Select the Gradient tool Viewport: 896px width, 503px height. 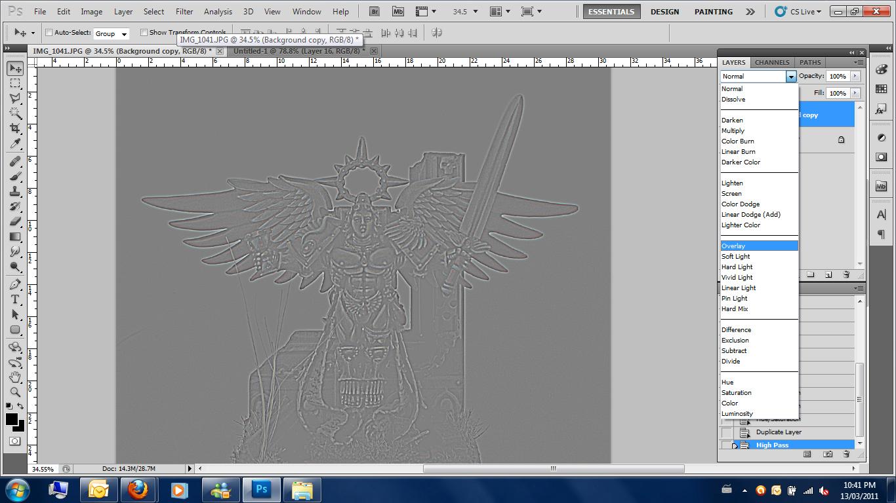15,236
